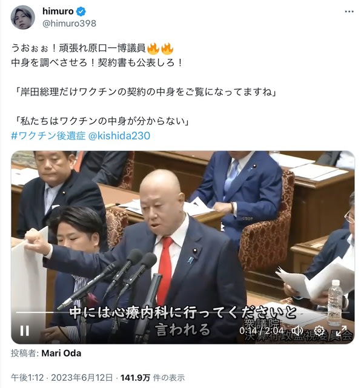Viewport: 364px width, 388px height.
Task: Click the blue verified badge
Action: (81, 11)
